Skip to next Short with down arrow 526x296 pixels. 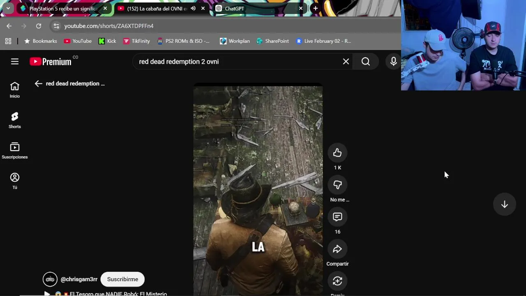point(505,205)
